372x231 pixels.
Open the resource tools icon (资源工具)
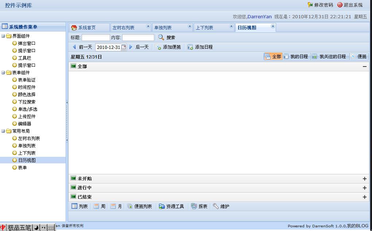[x=162, y=207]
